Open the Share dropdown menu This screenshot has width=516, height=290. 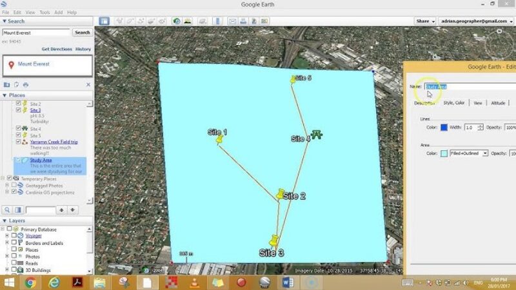424,21
